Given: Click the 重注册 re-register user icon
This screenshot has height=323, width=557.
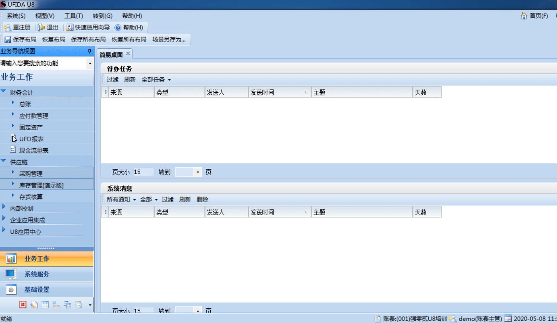Looking at the screenshot, I should coord(7,27).
